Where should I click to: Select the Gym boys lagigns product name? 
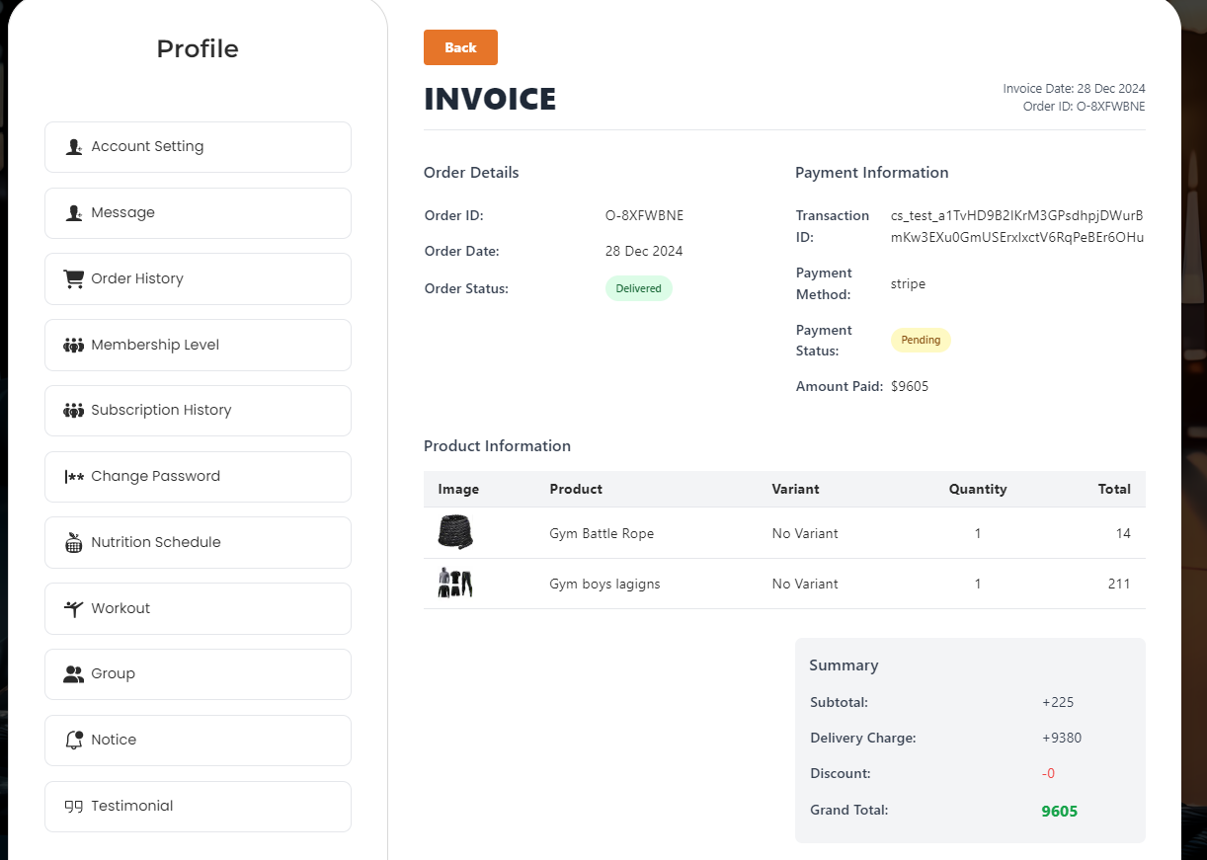[x=604, y=584]
